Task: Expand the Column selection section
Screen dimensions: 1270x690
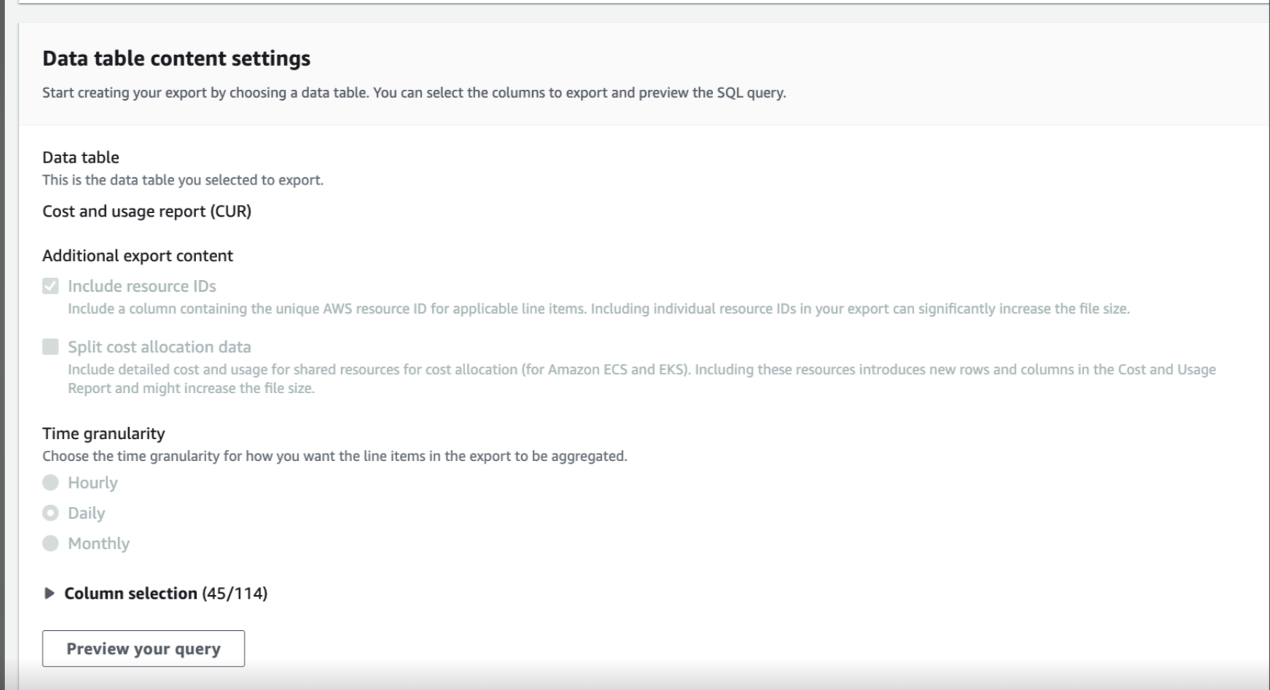Action: (x=129, y=593)
